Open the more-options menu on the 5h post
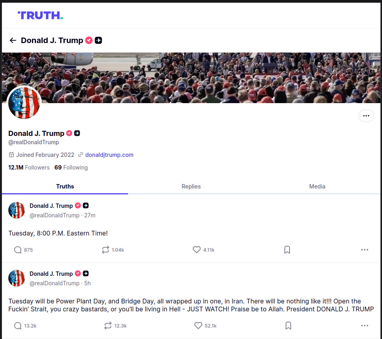The height and width of the screenshot is (339, 382). pos(365,326)
